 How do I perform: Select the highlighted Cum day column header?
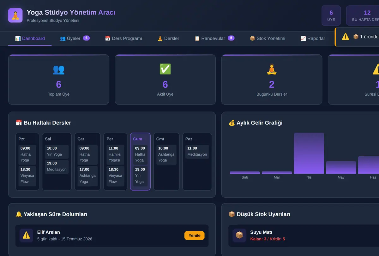tap(138, 139)
